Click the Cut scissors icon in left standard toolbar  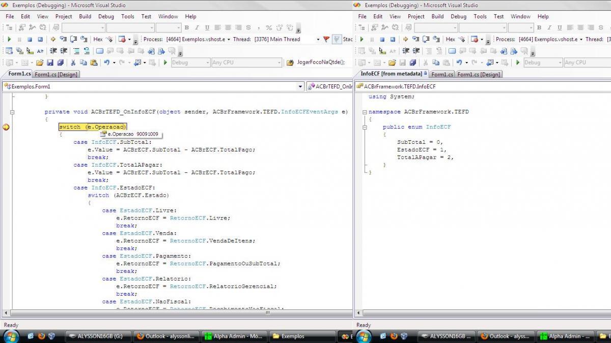[x=73, y=63]
